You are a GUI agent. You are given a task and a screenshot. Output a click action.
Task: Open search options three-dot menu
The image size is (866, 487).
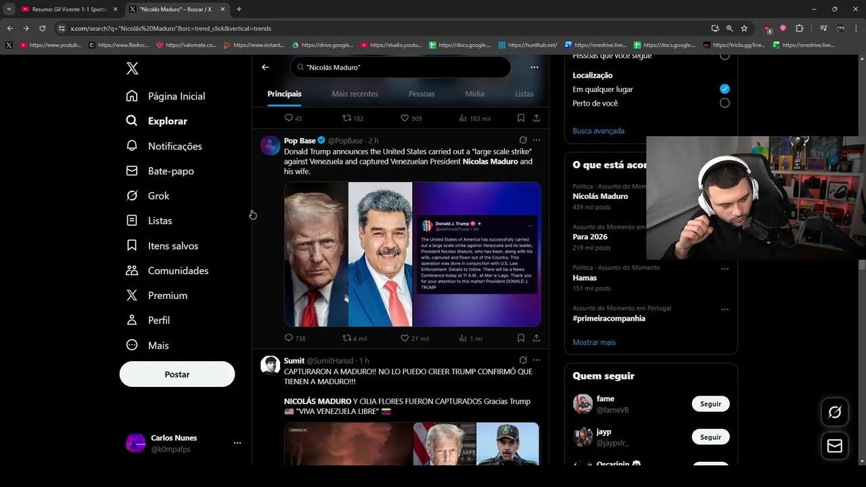pos(534,67)
